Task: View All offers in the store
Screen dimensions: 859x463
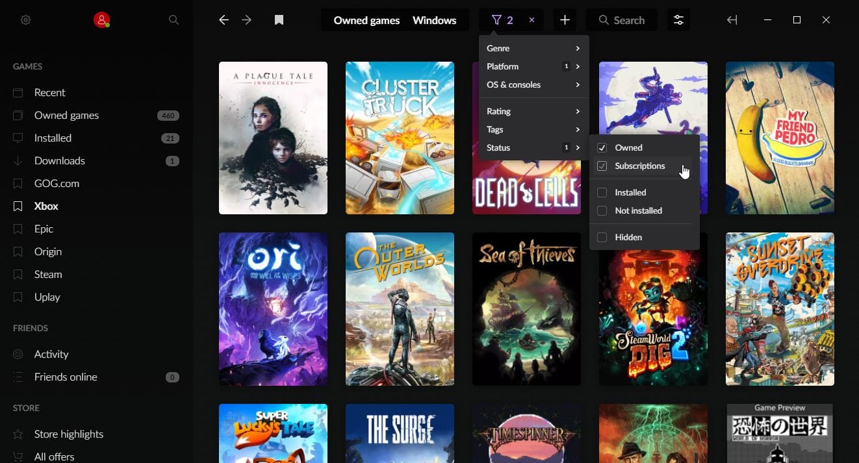Action: pos(54,456)
